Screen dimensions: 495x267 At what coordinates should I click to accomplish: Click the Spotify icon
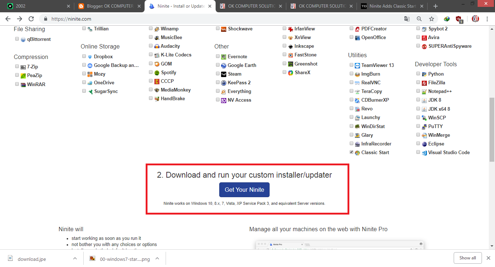point(157,72)
